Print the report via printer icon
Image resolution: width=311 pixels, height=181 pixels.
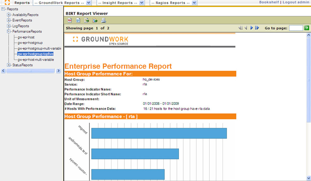[104, 20]
